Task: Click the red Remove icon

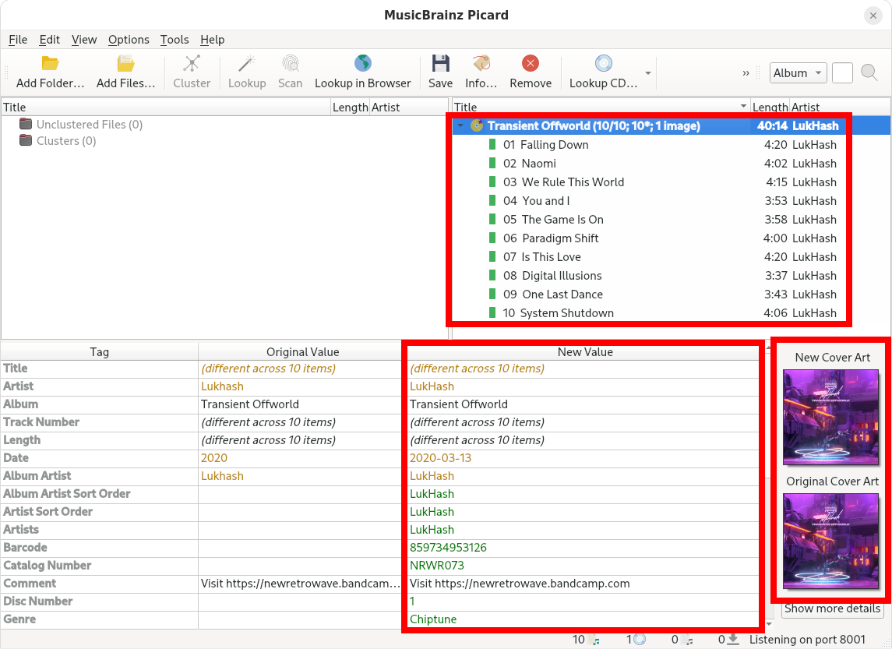Action: (x=531, y=64)
